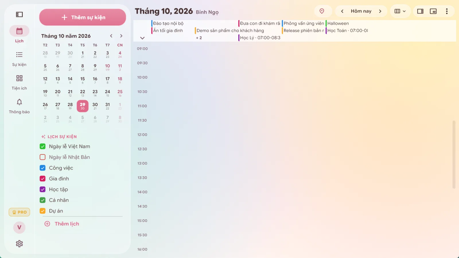Open the Halloween event

pyautogui.click(x=347, y=24)
